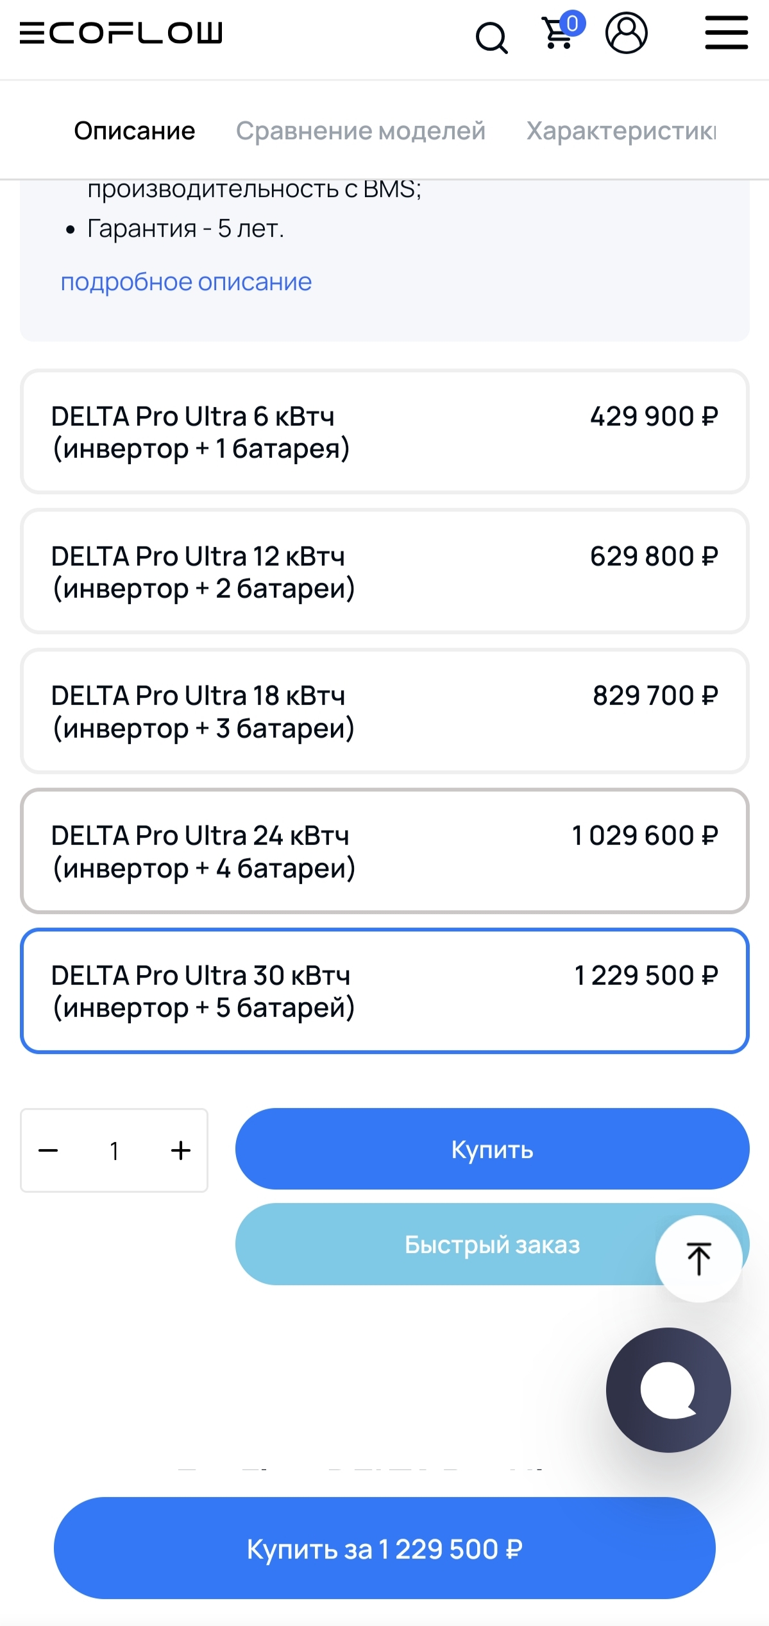The height and width of the screenshot is (1626, 769).
Task: Select DELTA Pro Ultra 6 кВтч option
Action: coord(384,431)
